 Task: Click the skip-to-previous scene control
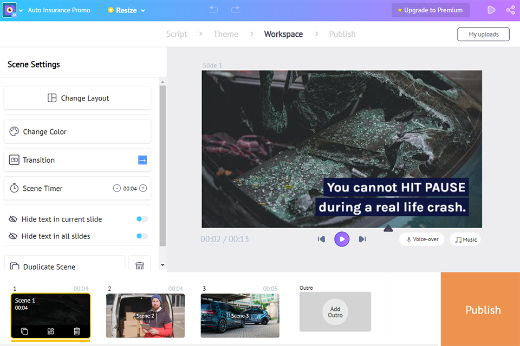click(x=321, y=239)
